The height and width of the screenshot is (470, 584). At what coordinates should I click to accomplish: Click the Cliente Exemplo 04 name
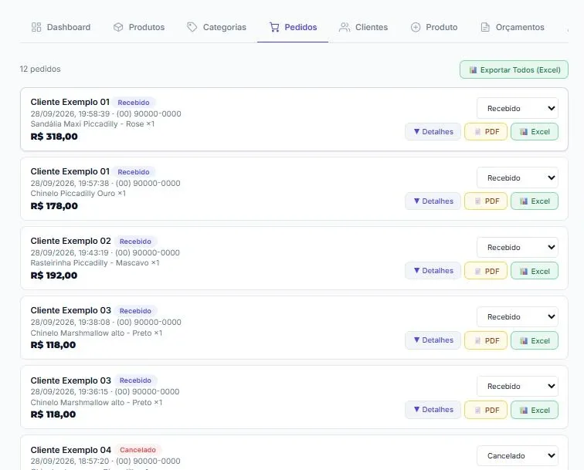coord(71,450)
